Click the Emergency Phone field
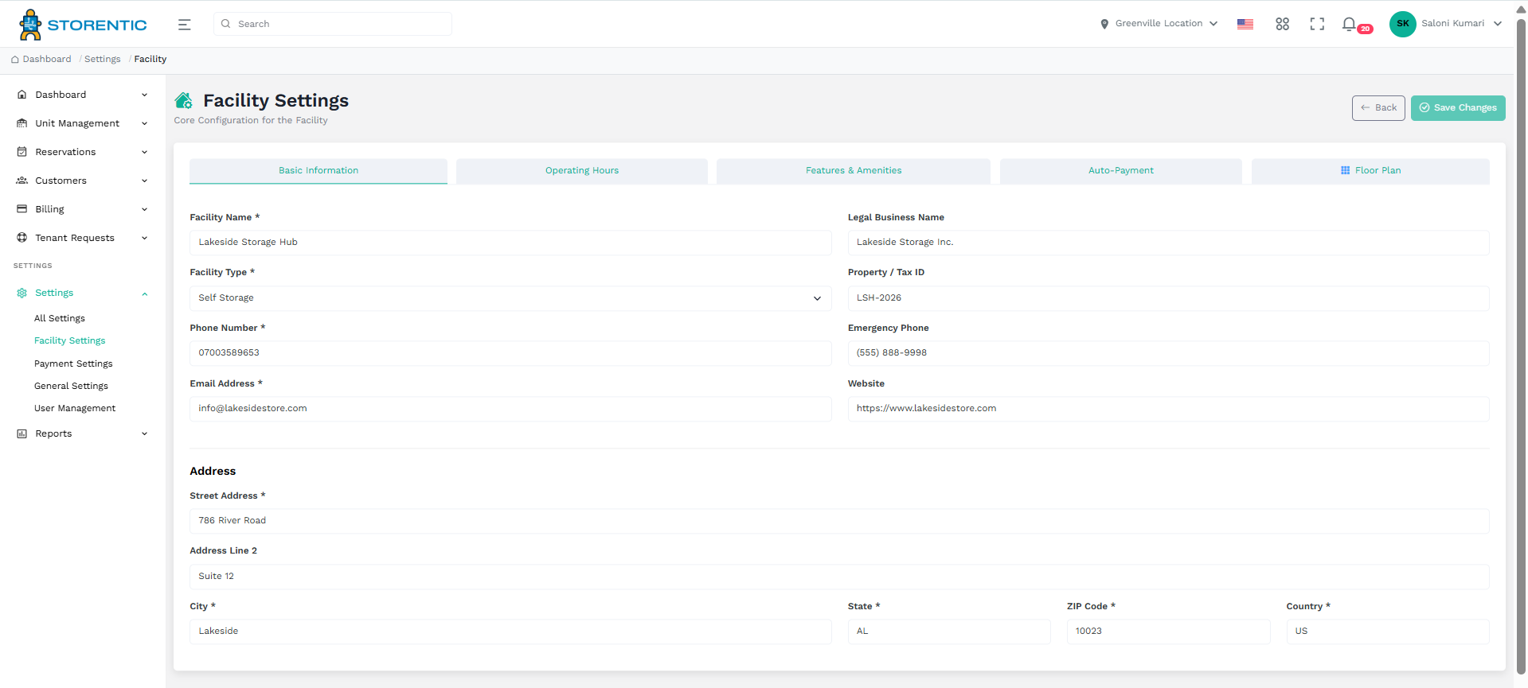The image size is (1528, 688). pyautogui.click(x=1168, y=353)
